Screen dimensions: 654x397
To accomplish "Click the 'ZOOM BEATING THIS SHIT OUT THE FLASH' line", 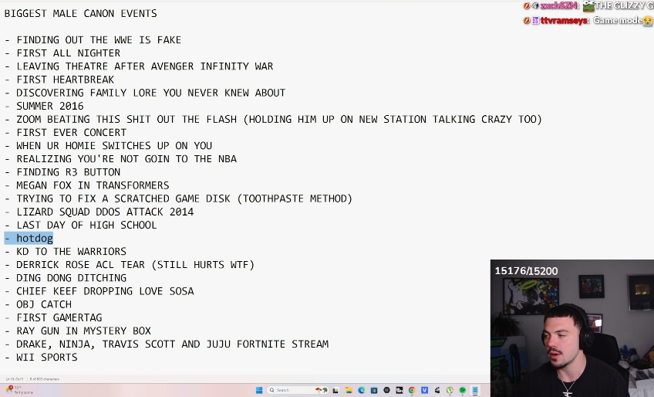I will [x=273, y=119].
